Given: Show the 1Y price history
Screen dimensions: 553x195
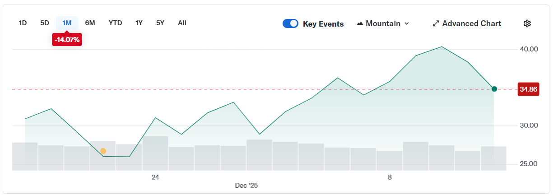Looking at the screenshot, I should point(139,23).
